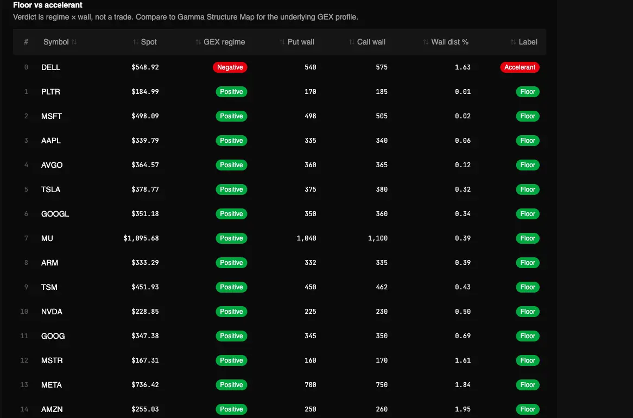Sort by GEX regime column
The width and height of the screenshot is (633, 418).
[x=220, y=42]
